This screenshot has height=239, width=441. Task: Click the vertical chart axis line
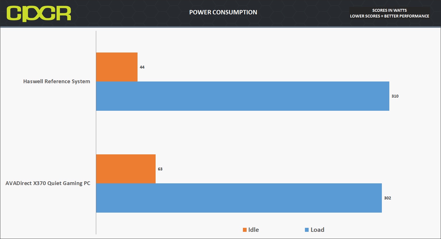pos(96,133)
